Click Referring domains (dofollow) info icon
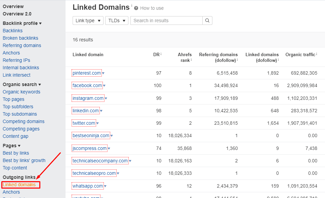 click(x=237, y=60)
